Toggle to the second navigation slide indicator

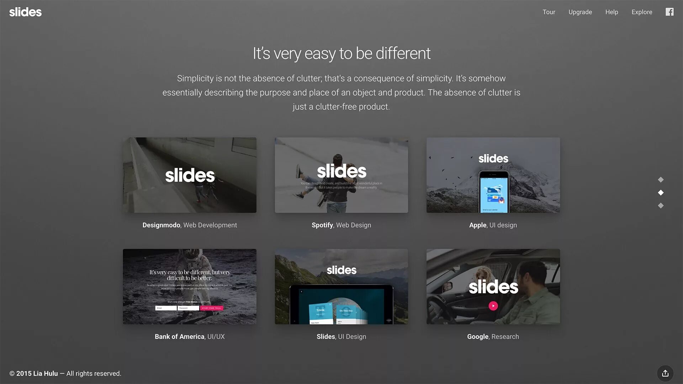pyautogui.click(x=661, y=193)
